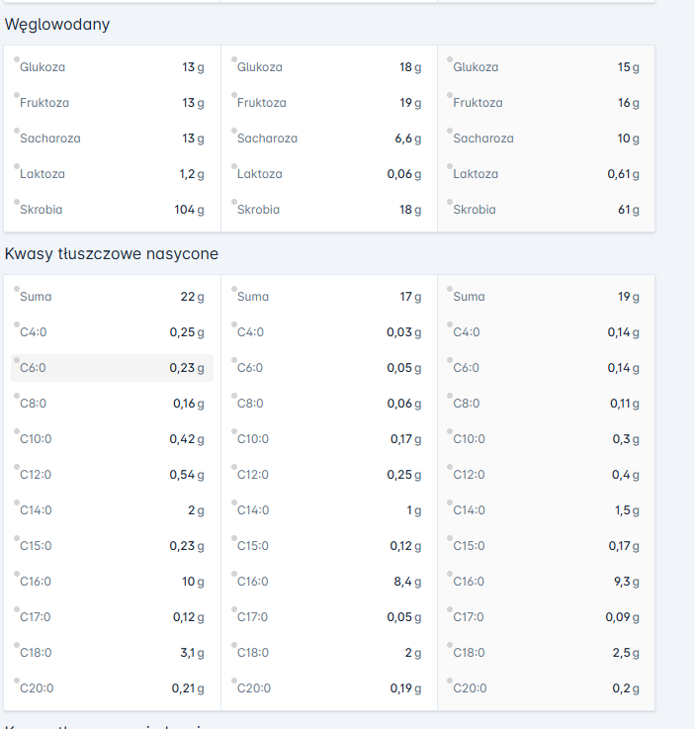Click the dot icon next to Laktoza 0,06 g
695x729 pixels.
pos(234,165)
